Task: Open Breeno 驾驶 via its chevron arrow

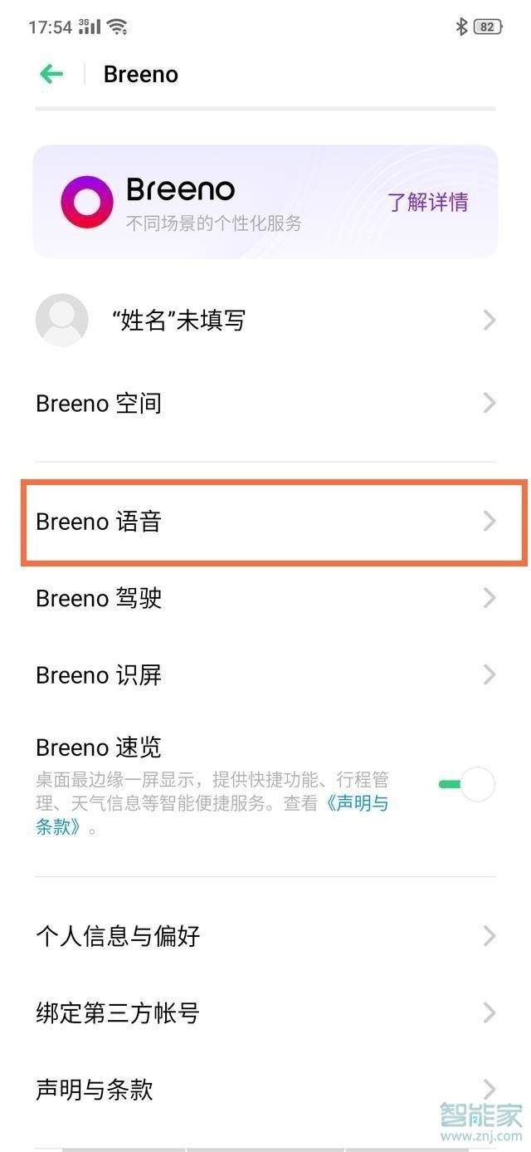Action: [x=489, y=598]
